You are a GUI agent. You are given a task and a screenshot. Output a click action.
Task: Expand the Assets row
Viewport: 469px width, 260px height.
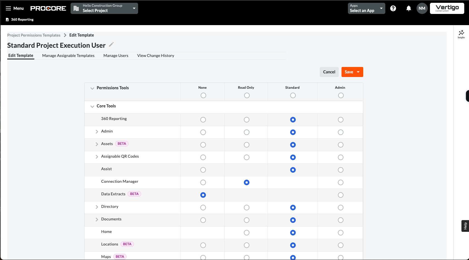click(x=97, y=144)
